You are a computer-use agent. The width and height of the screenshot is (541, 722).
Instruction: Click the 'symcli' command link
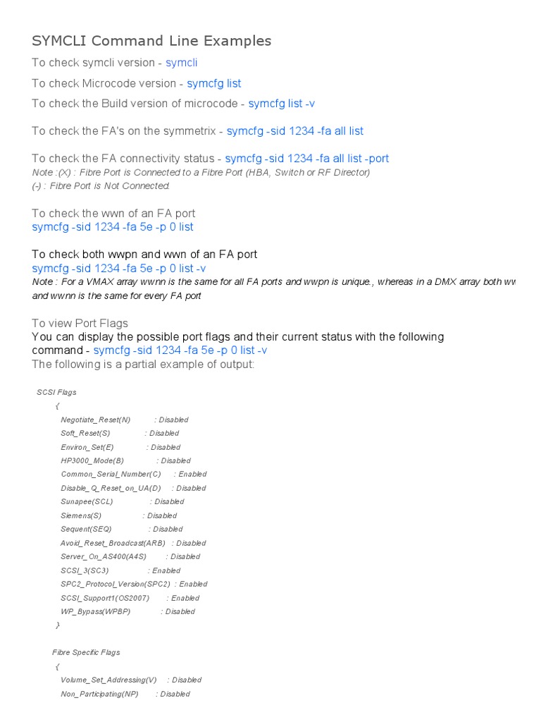click(x=181, y=63)
